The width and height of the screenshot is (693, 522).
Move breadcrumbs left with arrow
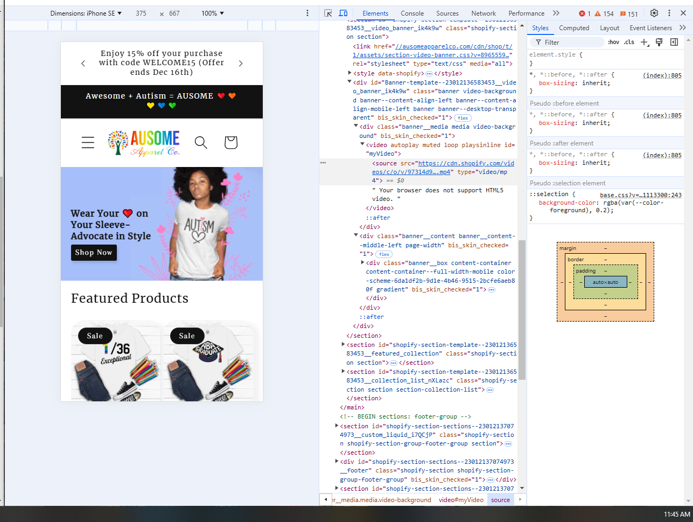(325, 500)
